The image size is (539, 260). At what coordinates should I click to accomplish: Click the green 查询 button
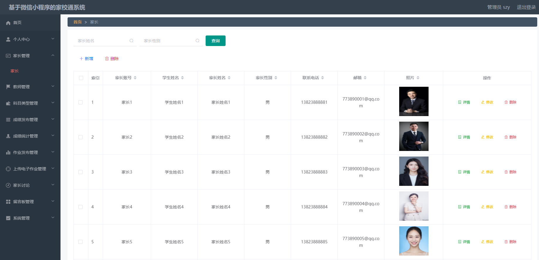pyautogui.click(x=216, y=41)
